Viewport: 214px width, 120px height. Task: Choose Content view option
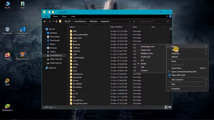click(x=144, y=70)
